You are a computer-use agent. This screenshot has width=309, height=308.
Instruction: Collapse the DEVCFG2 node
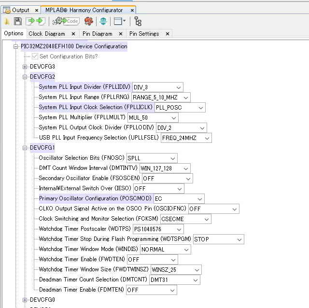pyautogui.click(x=25, y=77)
